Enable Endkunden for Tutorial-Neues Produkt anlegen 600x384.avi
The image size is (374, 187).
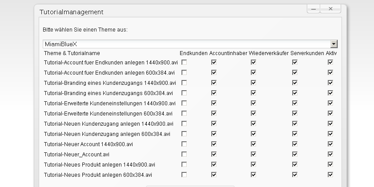(184, 175)
